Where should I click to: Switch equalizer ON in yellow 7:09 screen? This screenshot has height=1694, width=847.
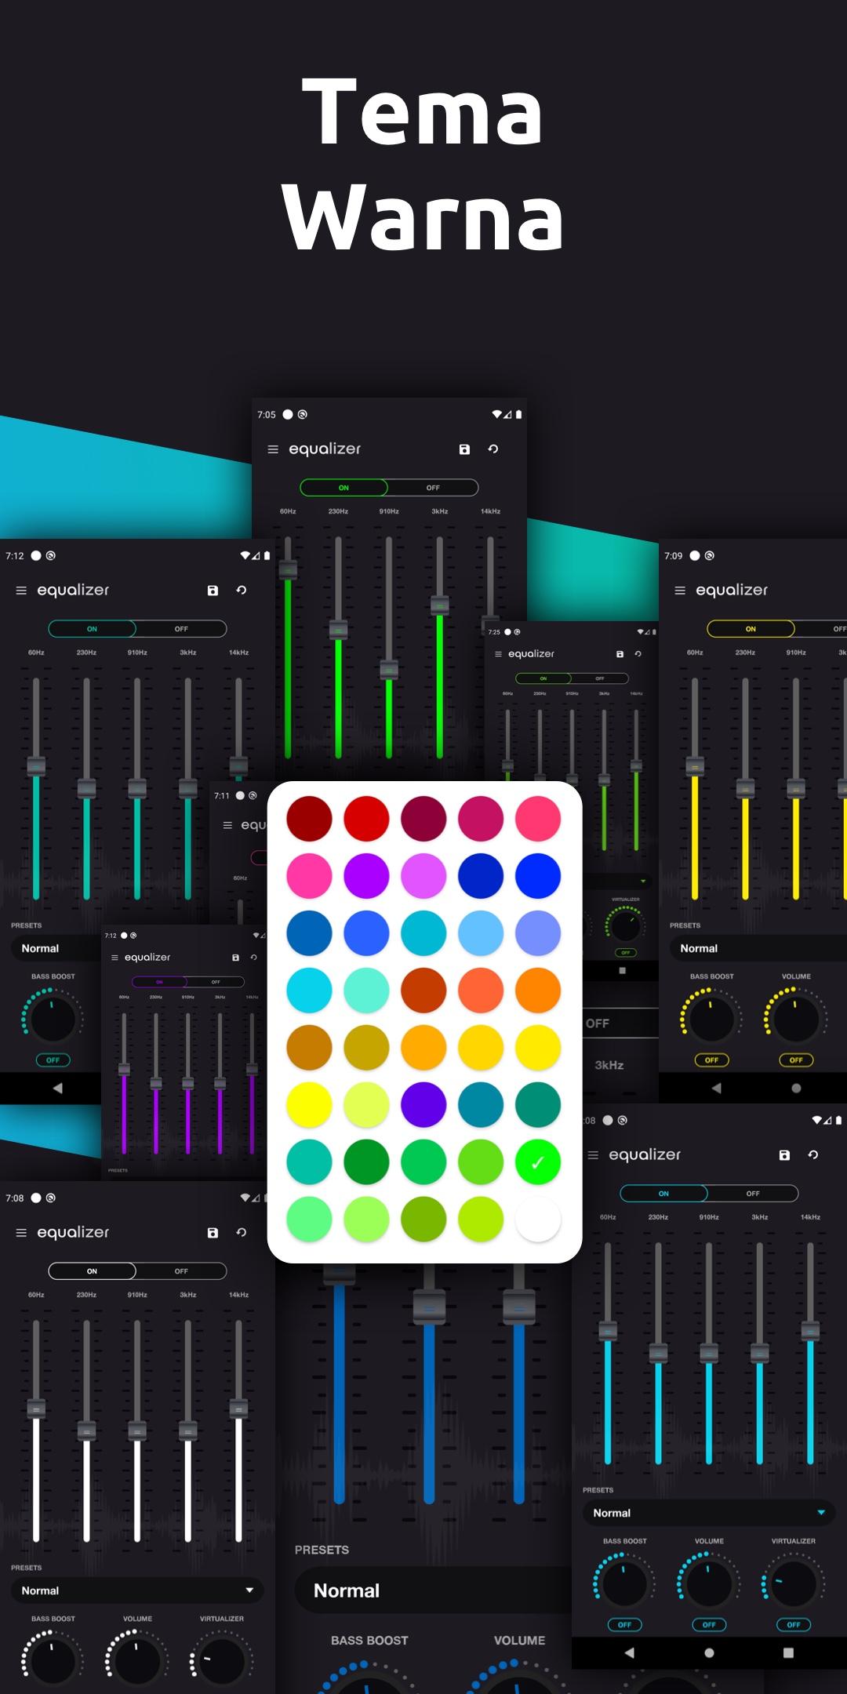tap(751, 629)
